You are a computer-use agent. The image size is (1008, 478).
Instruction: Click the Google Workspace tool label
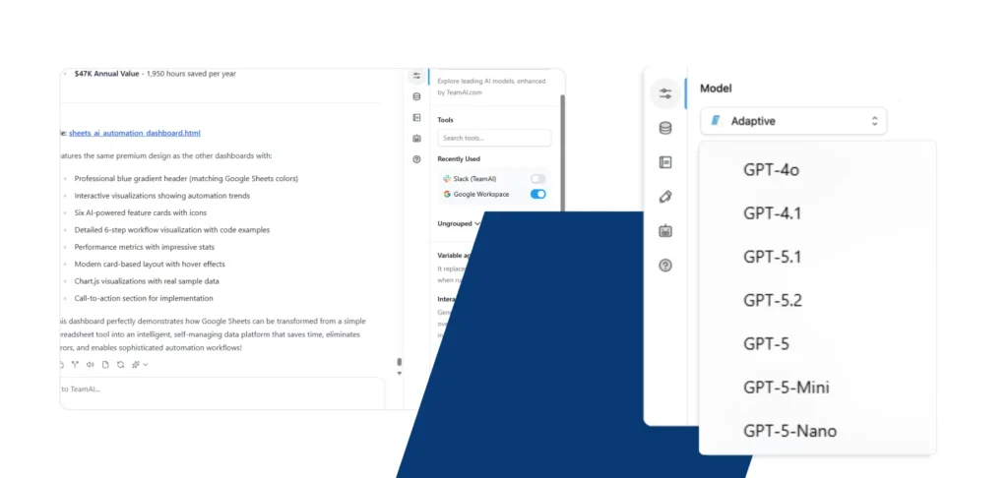(x=480, y=194)
